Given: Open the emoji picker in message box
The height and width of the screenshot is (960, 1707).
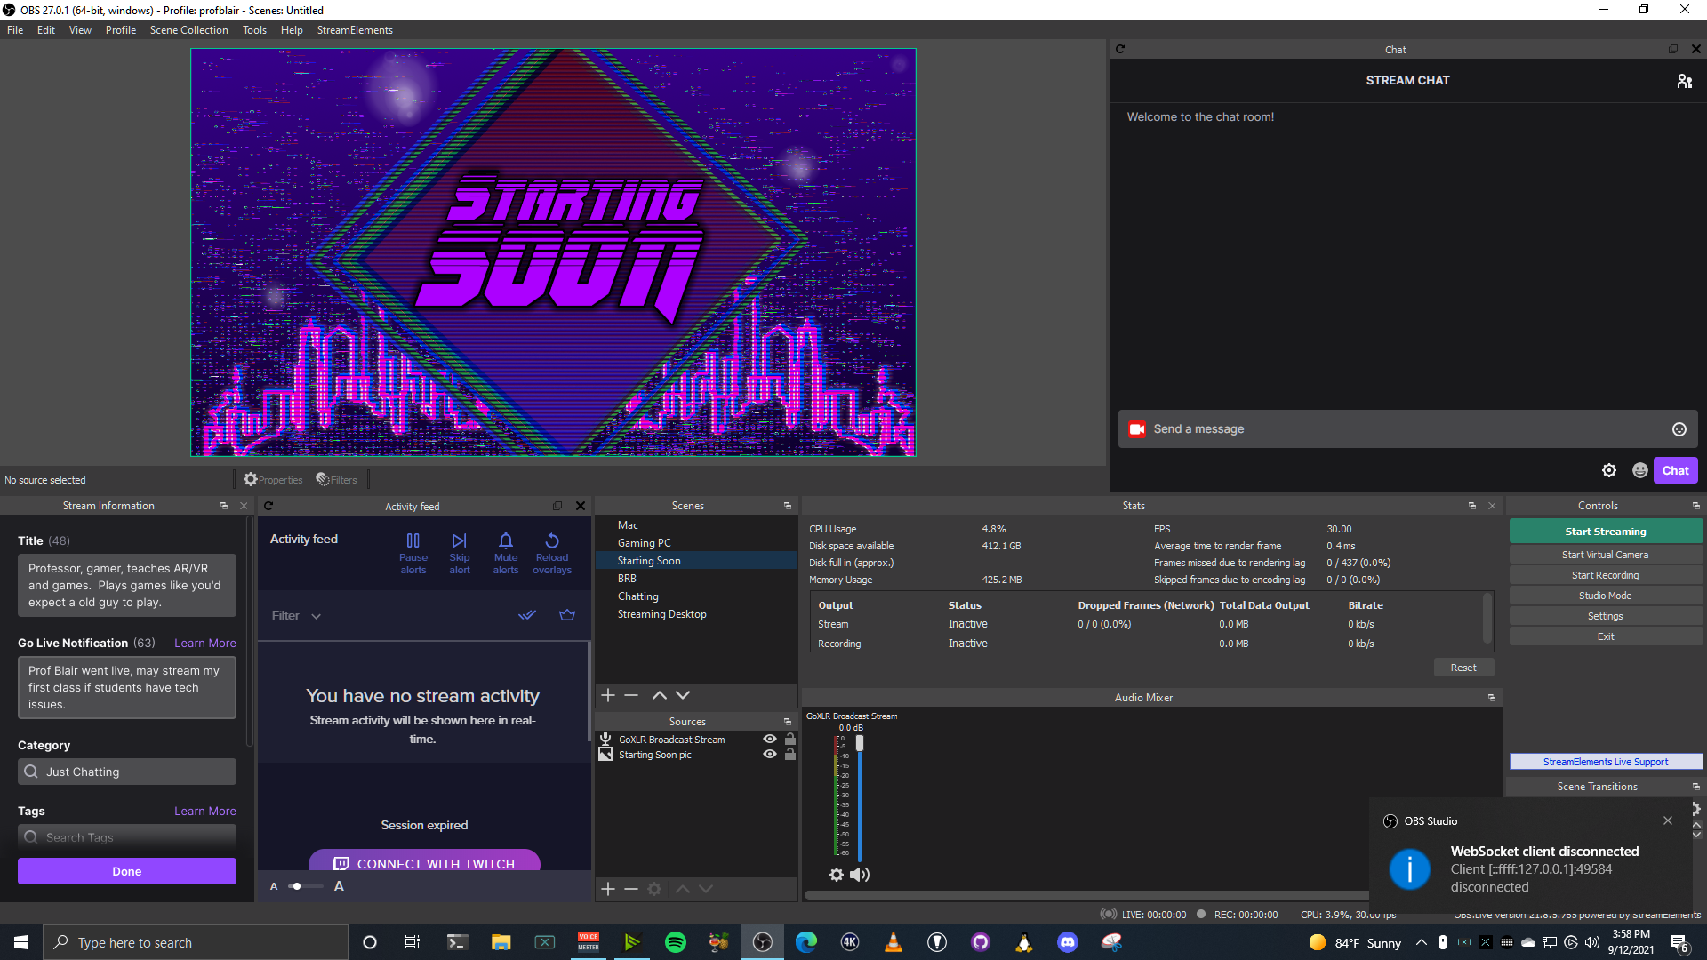Looking at the screenshot, I should (x=1679, y=429).
